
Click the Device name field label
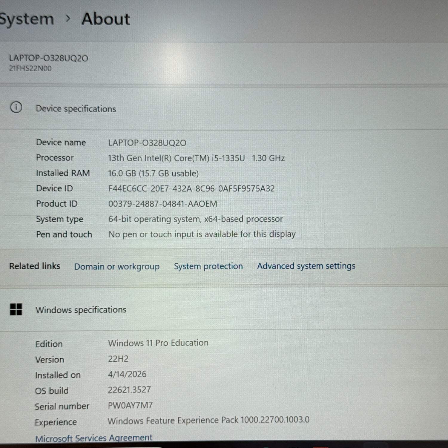[61, 142]
